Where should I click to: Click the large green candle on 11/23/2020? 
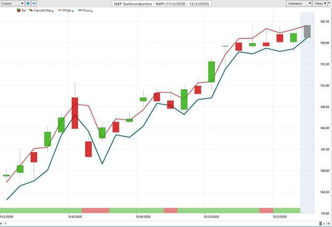pos(212,72)
